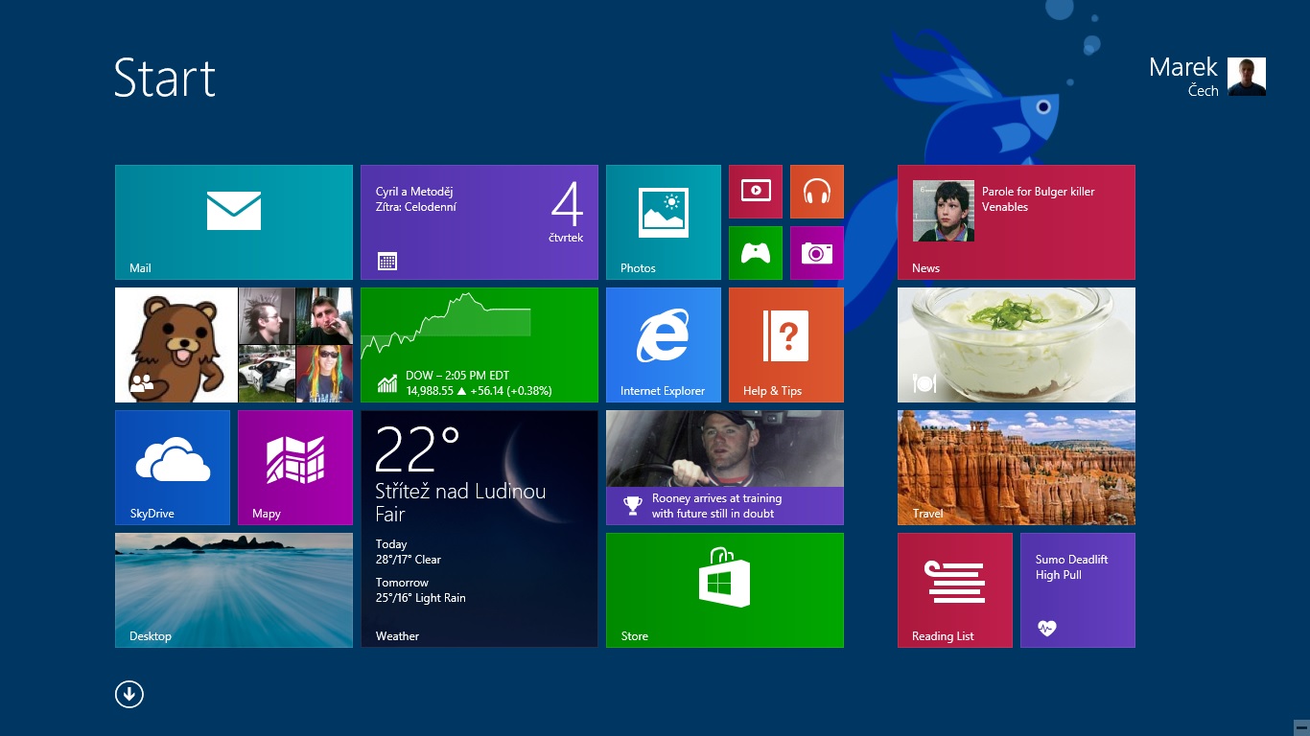The image size is (1310, 736).
Task: Open the Mapy maps tile
Action: (x=295, y=468)
